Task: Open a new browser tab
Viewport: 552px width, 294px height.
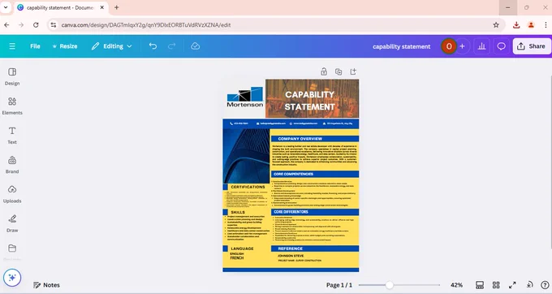Action: click(x=117, y=7)
